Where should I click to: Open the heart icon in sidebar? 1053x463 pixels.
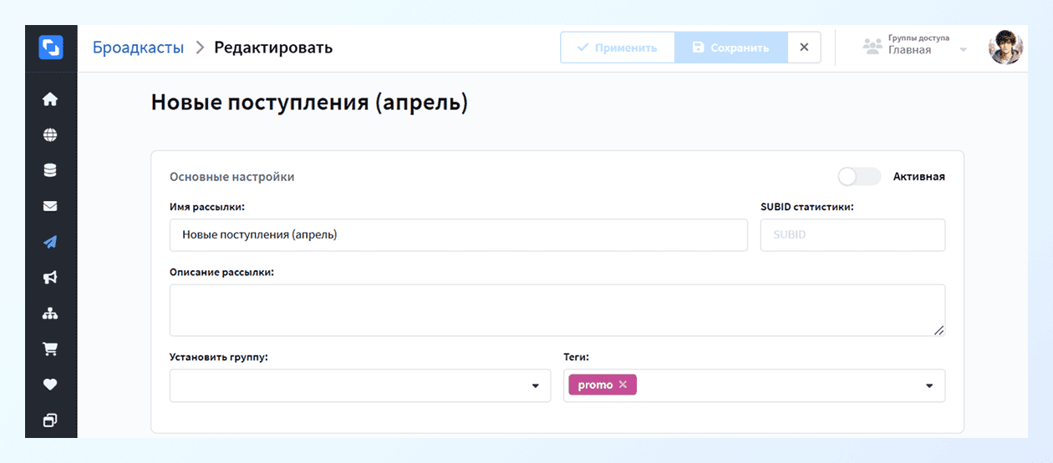tap(50, 385)
